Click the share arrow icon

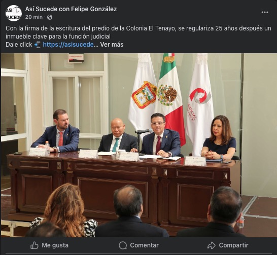click(x=212, y=245)
